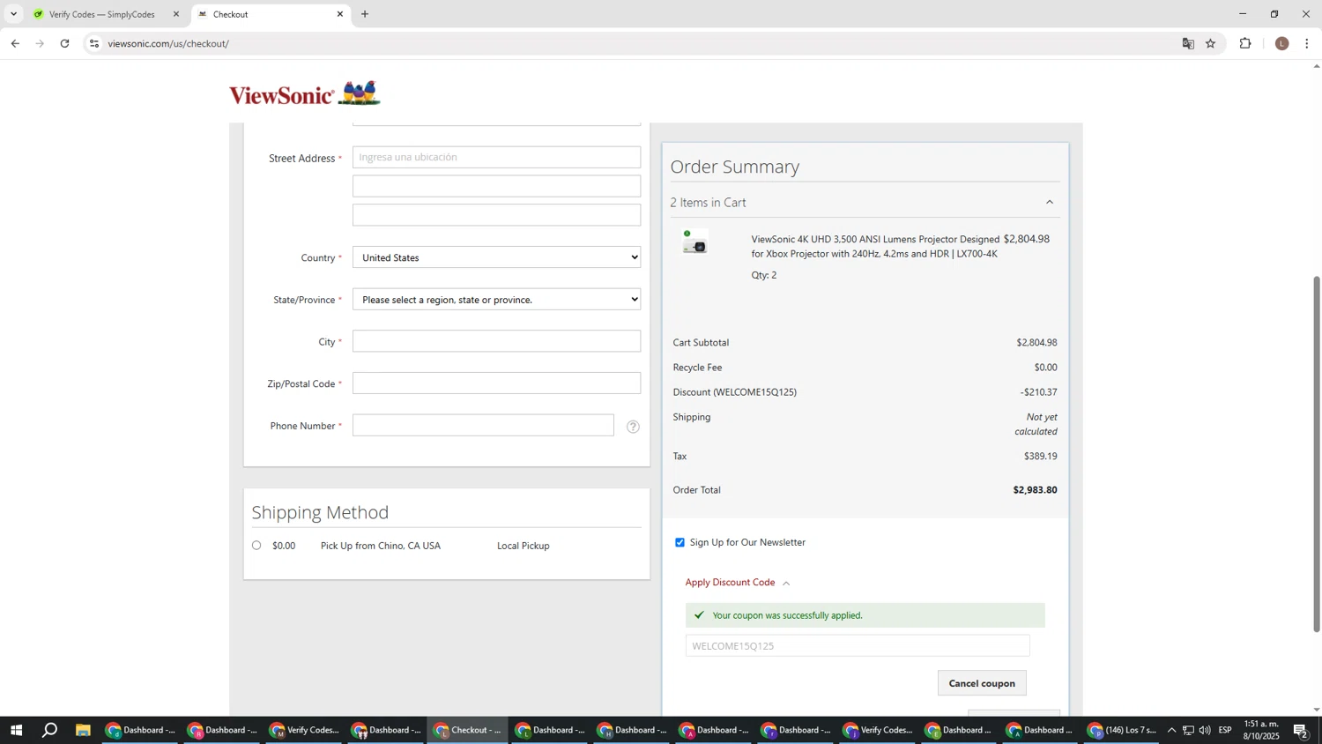The width and height of the screenshot is (1322, 744).
Task: Reload the checkout page
Action: coord(64,43)
